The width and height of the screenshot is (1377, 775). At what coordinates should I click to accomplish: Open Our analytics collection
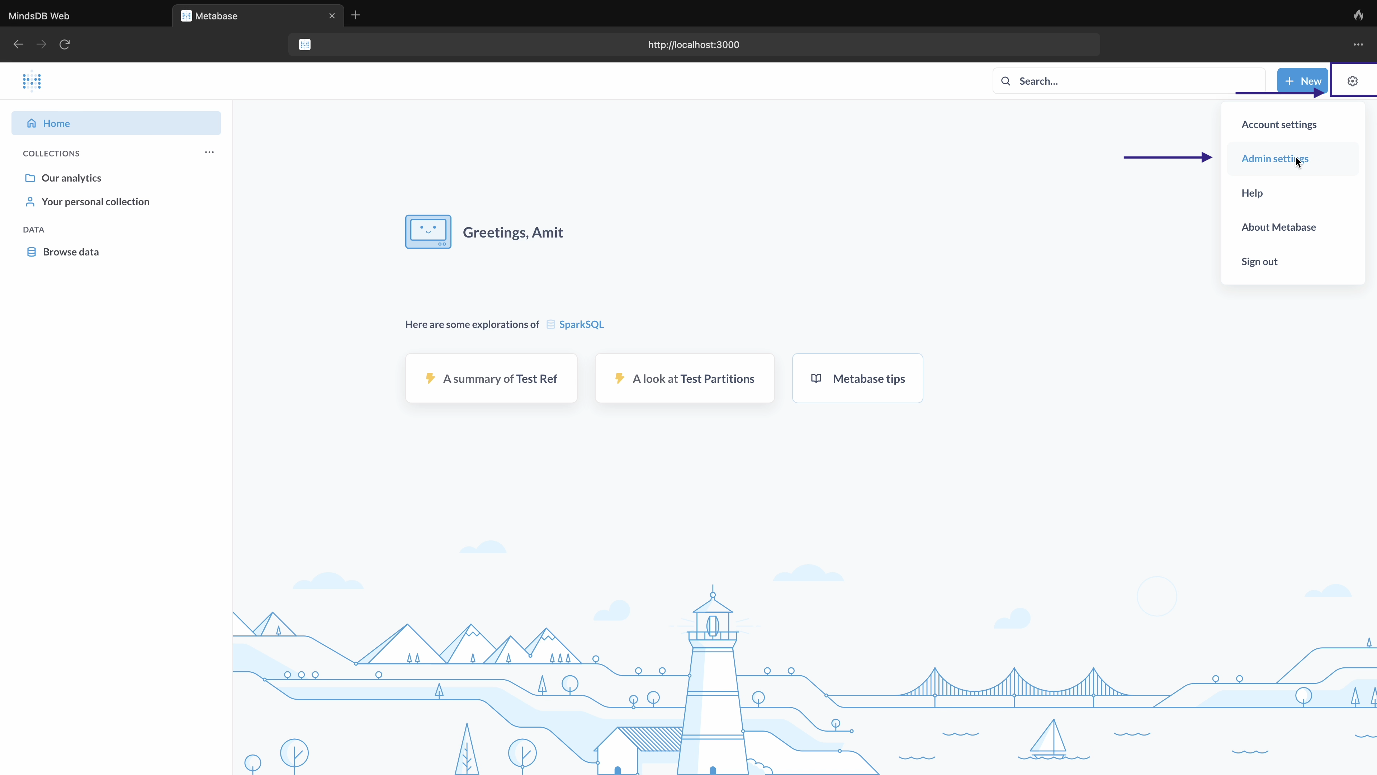tap(71, 178)
